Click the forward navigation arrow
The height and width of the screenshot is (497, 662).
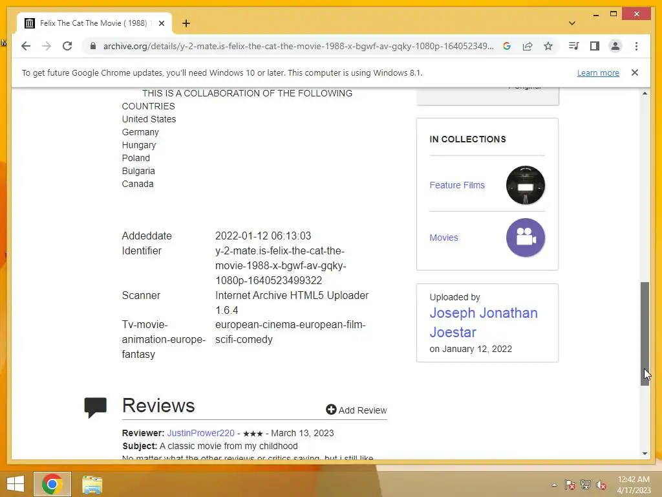(47, 46)
